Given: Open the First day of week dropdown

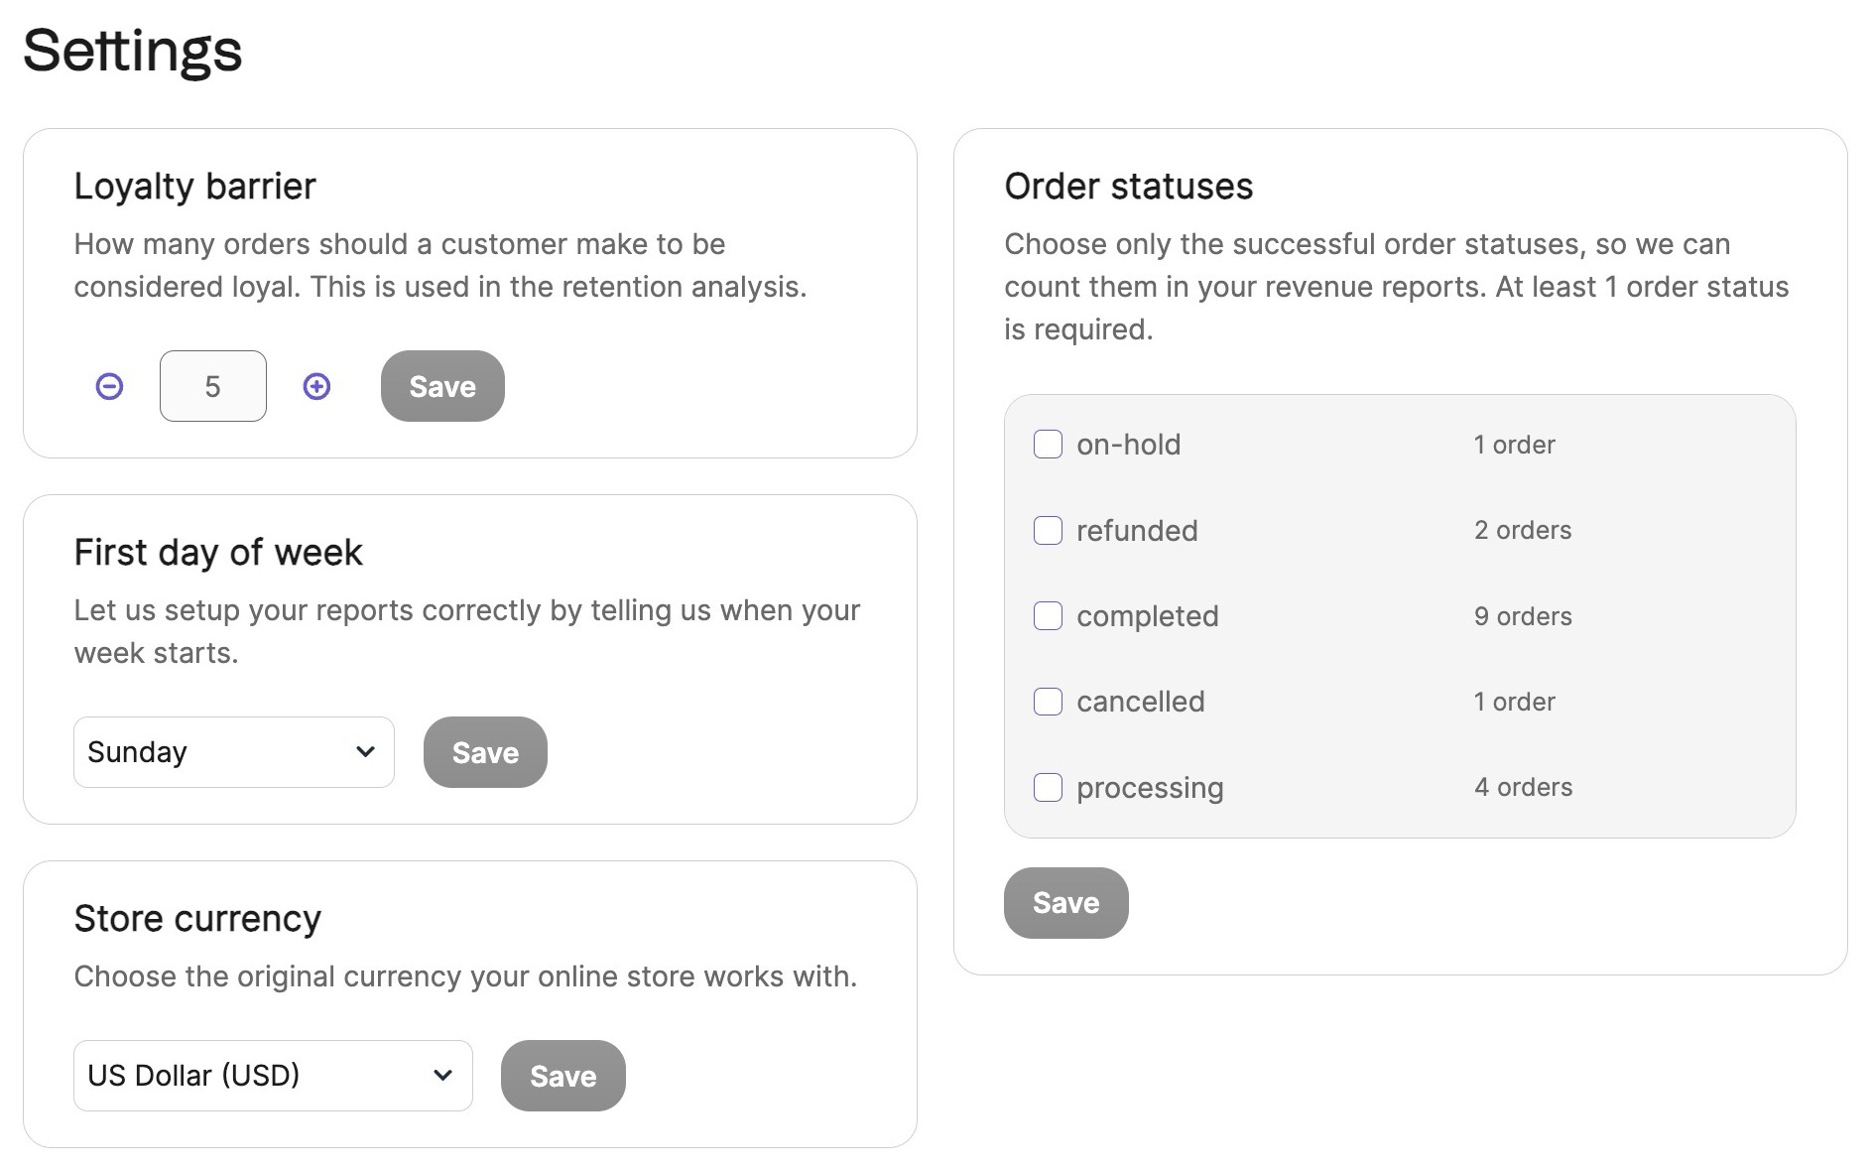Looking at the screenshot, I should [233, 752].
